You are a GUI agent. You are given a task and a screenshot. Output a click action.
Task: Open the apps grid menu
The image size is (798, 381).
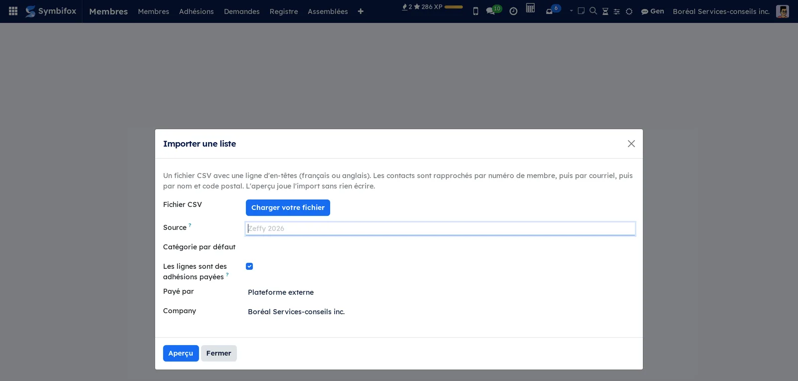coord(13,11)
